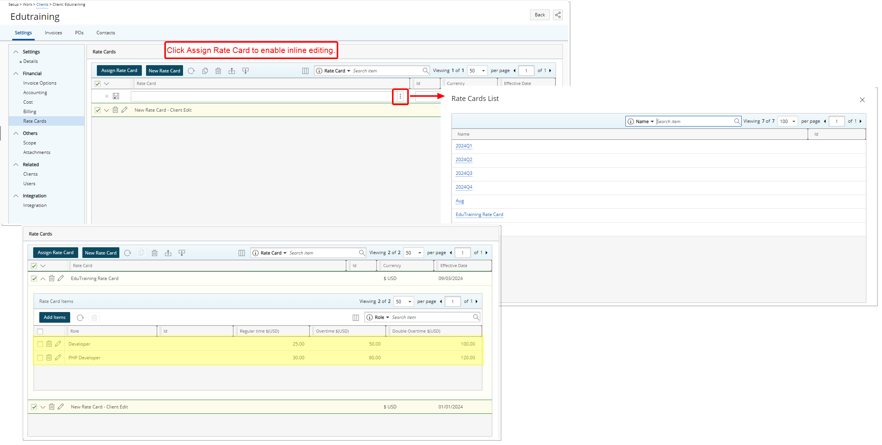Close the Rate Cards List panel
This screenshot has width=882, height=445.
pyautogui.click(x=862, y=100)
